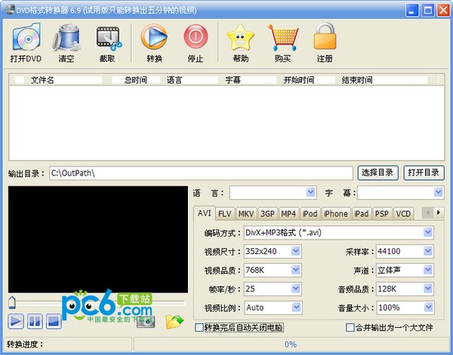Viewport: 453px width, 355px height.
Task: Open 帮助 star help icon
Action: pos(240,43)
